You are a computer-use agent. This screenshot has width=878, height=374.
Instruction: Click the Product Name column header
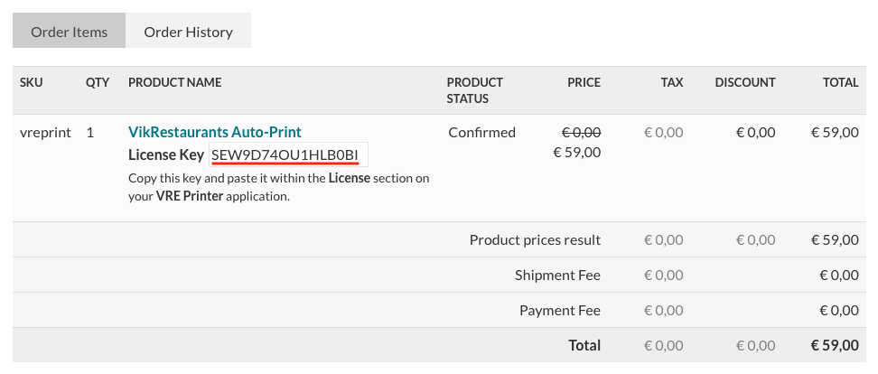tap(174, 82)
